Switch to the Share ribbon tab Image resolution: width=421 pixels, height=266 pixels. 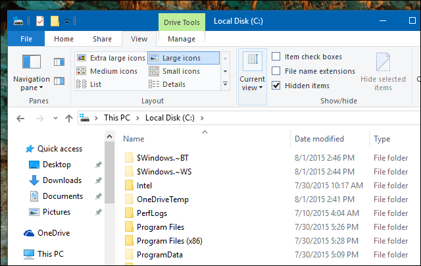(x=102, y=39)
